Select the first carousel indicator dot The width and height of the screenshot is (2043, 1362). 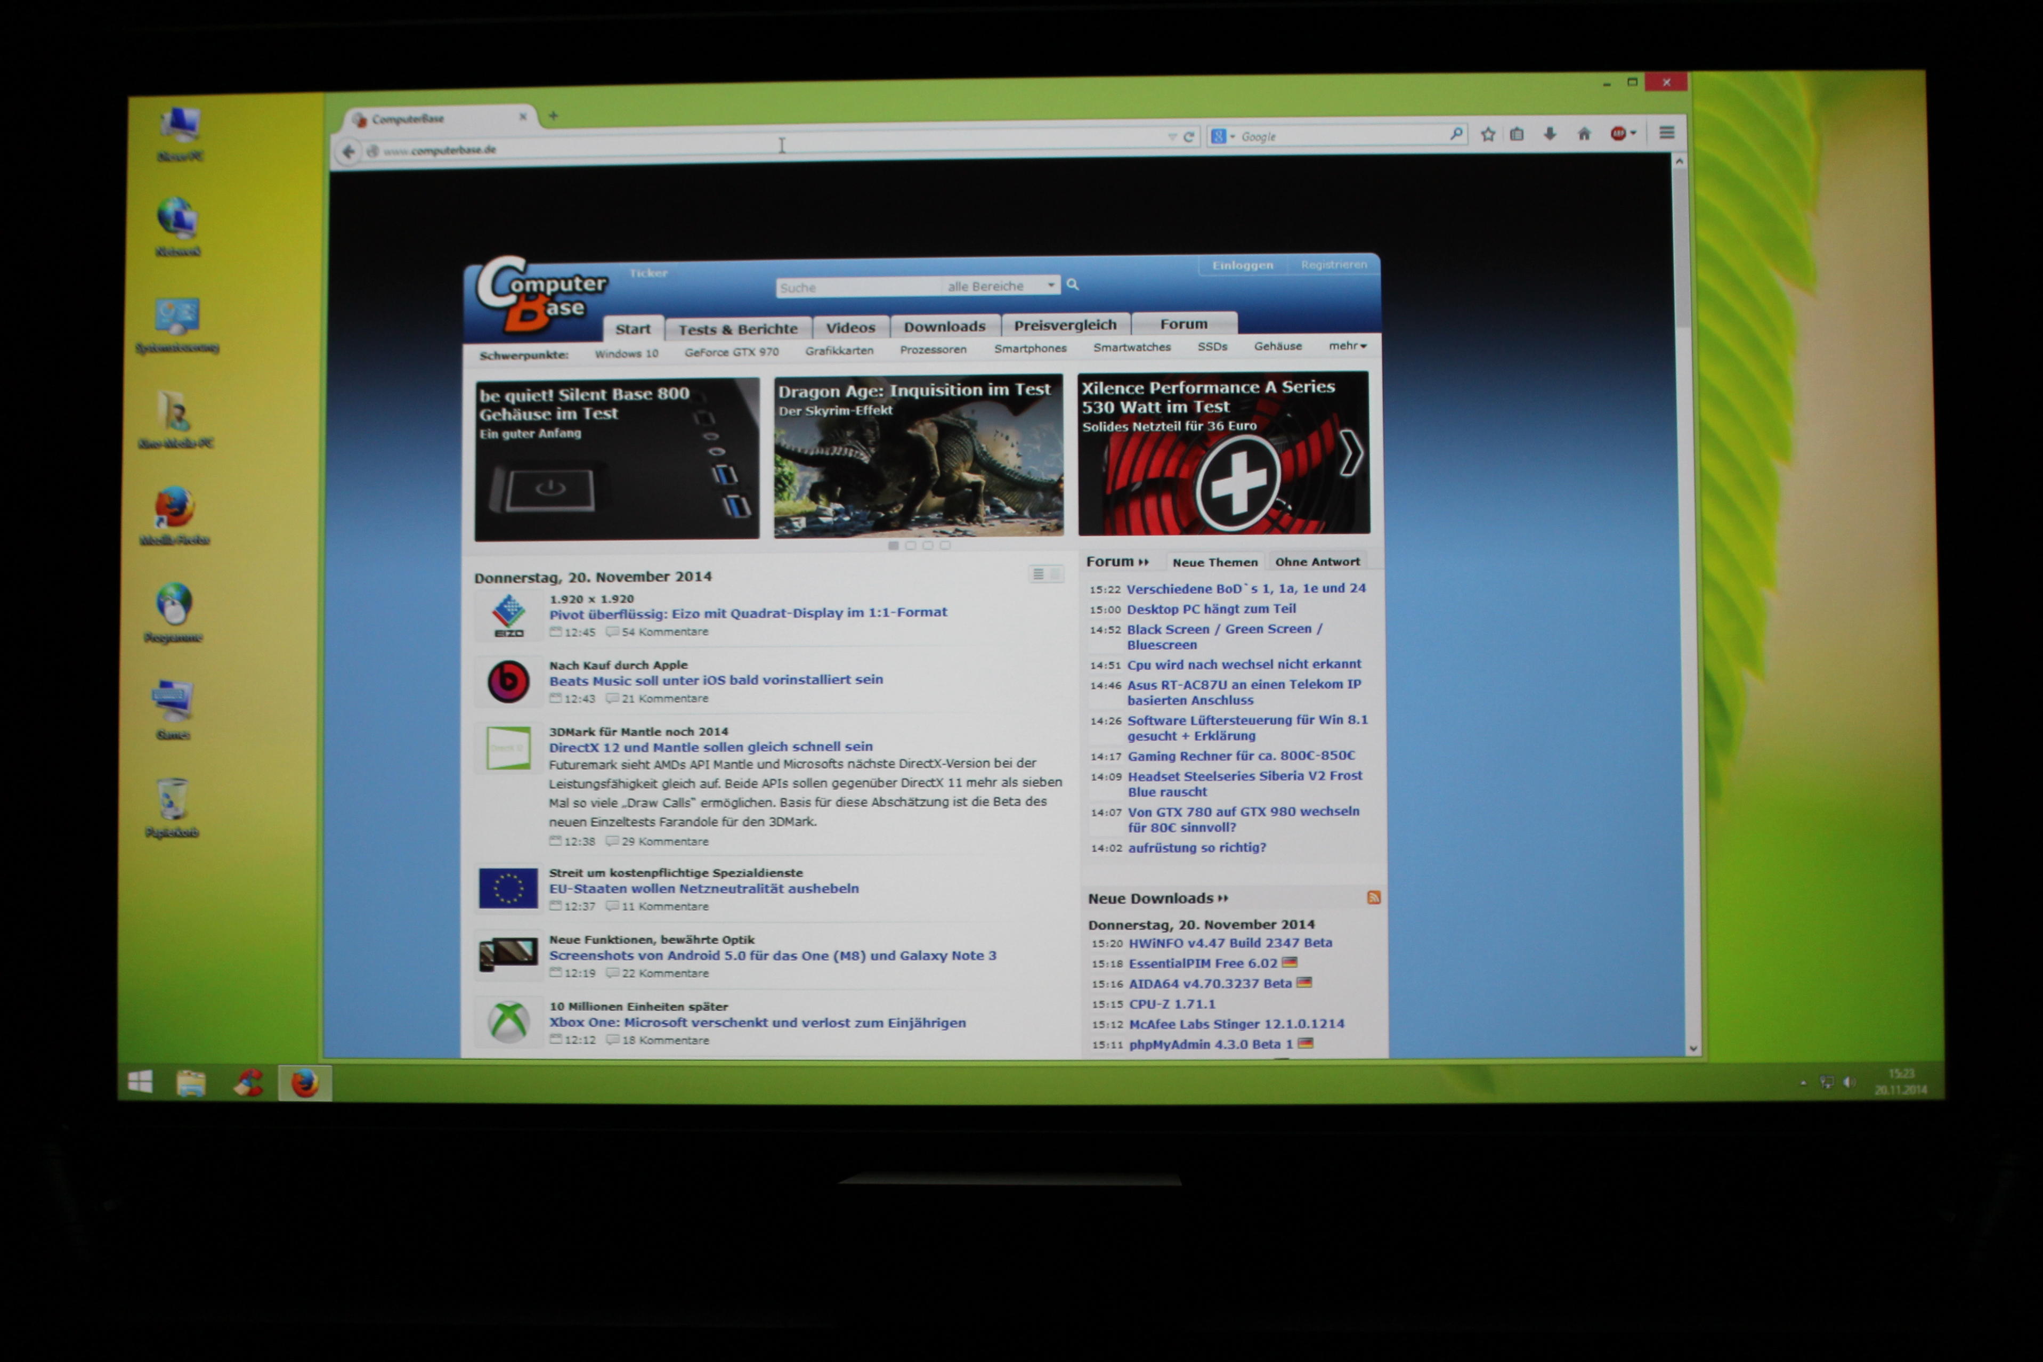tap(893, 546)
